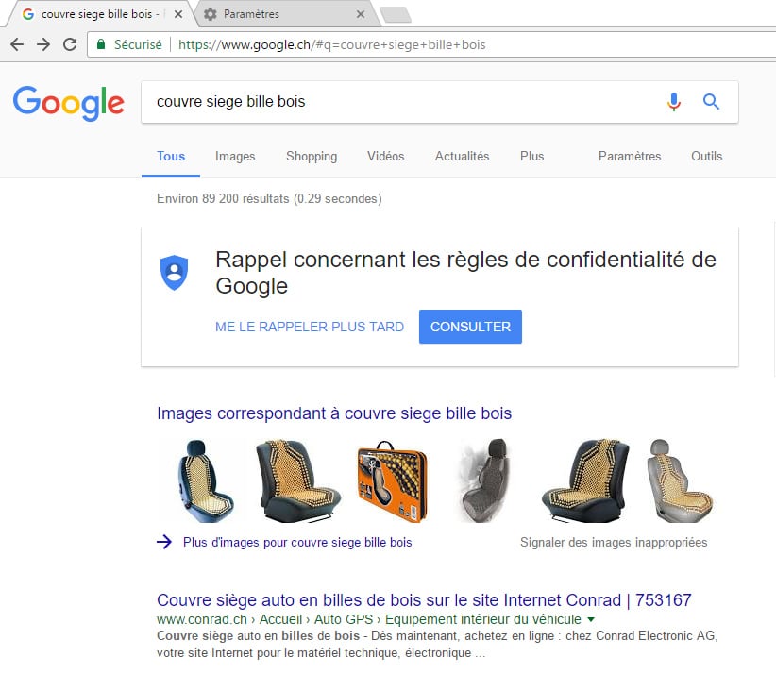This screenshot has height=674, width=776.
Task: Select the 'couvre siege bille bois' browser tab
Action: coord(99,14)
